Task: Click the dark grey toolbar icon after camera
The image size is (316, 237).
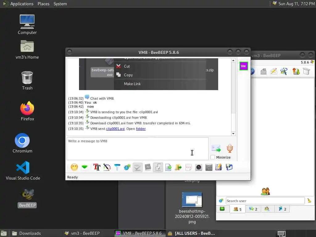Action: [x=209, y=167]
